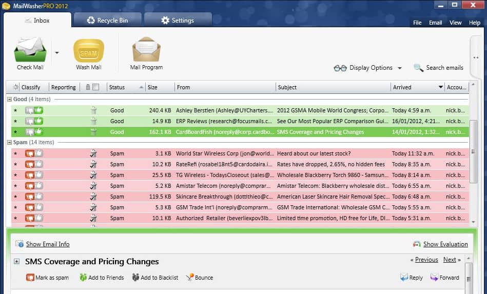487x294 pixels.
Task: Click the Check Mail icon
Action: point(30,50)
